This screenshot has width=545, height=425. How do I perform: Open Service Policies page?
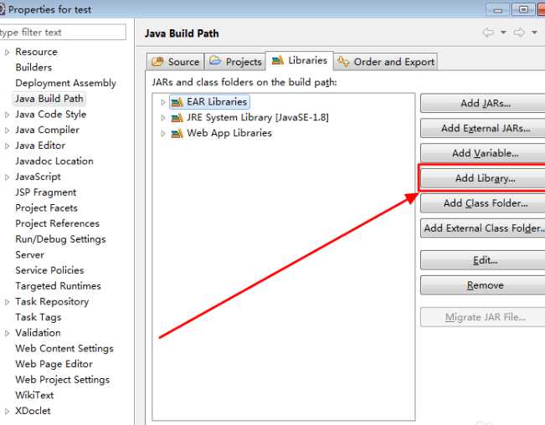(x=49, y=270)
